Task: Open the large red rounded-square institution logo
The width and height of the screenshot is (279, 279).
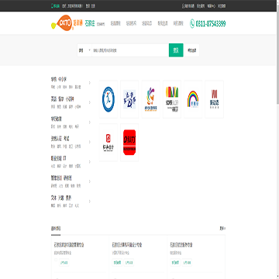Action: coord(129,143)
